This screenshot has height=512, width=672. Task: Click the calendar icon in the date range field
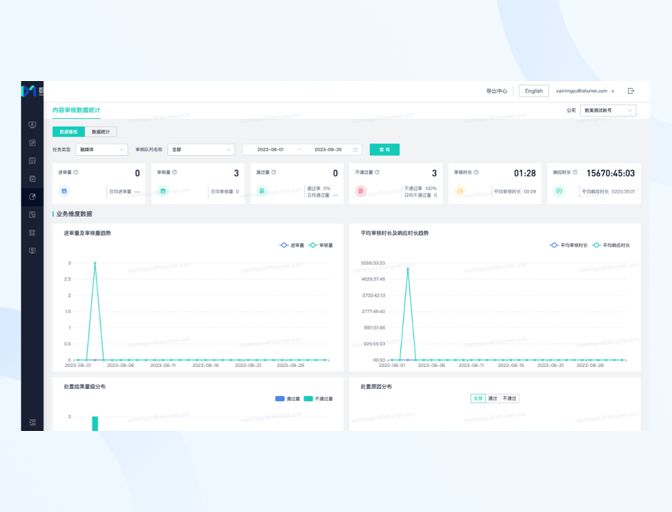(356, 149)
